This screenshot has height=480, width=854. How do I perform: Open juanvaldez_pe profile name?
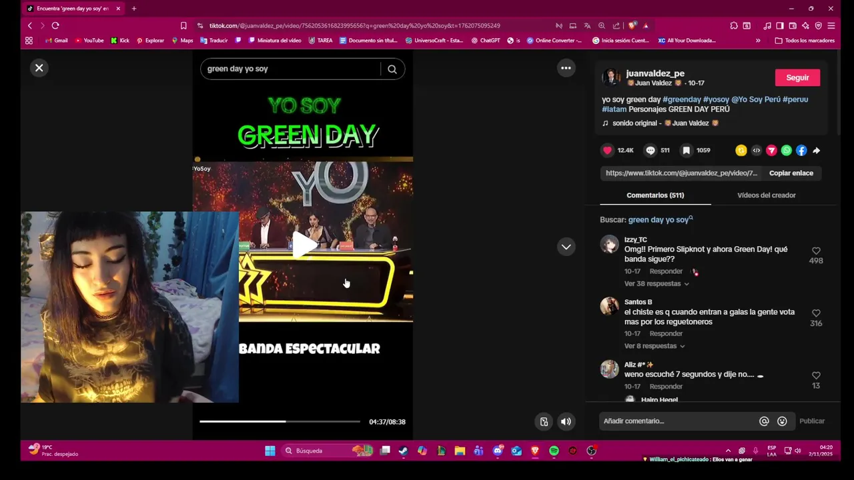[655, 73]
